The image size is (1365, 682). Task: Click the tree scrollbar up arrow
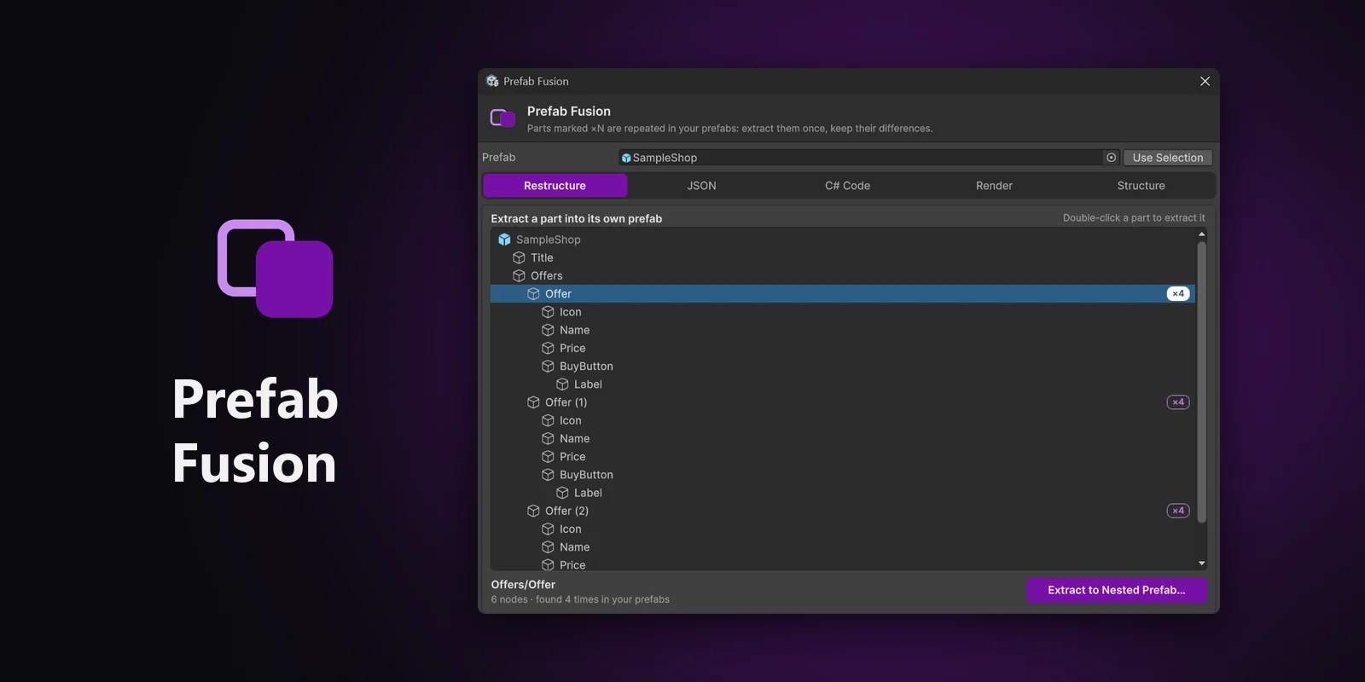pyautogui.click(x=1202, y=234)
